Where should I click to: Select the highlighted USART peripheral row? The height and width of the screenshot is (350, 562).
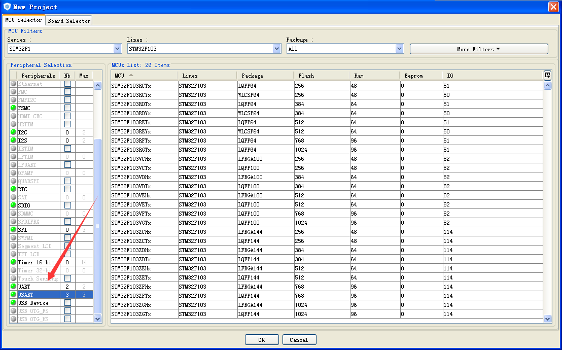coord(51,294)
